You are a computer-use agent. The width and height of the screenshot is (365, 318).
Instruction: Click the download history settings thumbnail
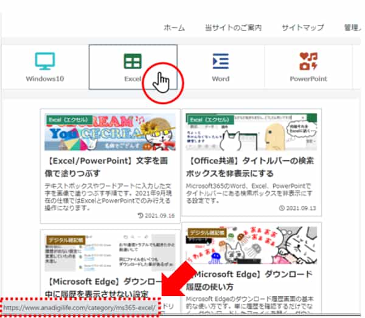pyautogui.click(x=110, y=252)
